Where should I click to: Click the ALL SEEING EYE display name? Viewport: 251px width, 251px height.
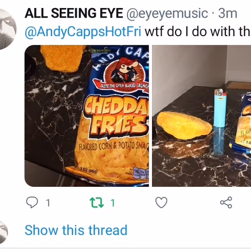(x=74, y=13)
